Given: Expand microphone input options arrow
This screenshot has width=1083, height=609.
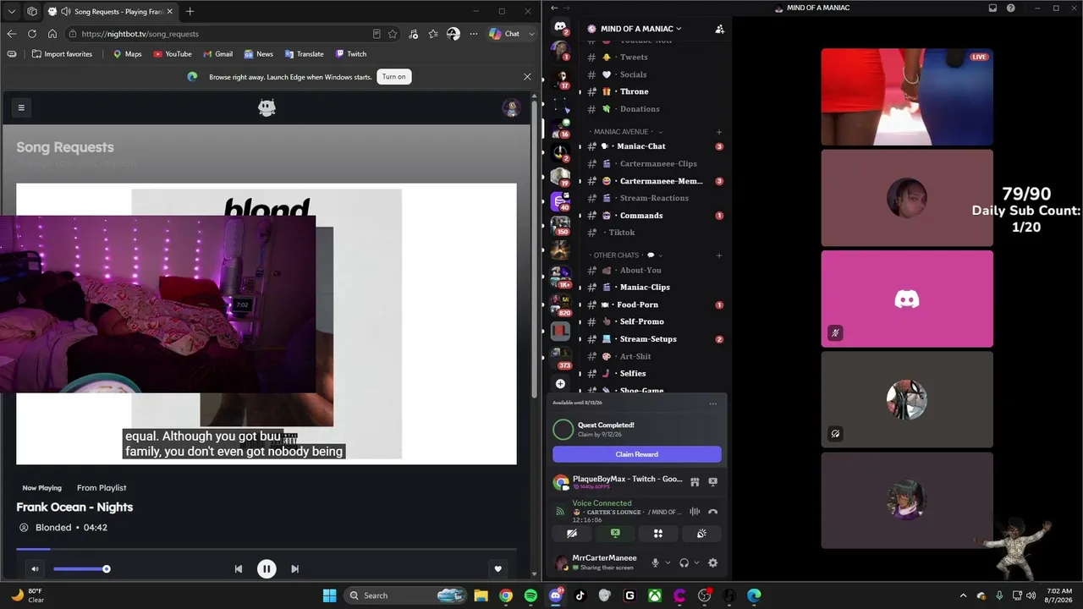Looking at the screenshot, I should point(668,563).
